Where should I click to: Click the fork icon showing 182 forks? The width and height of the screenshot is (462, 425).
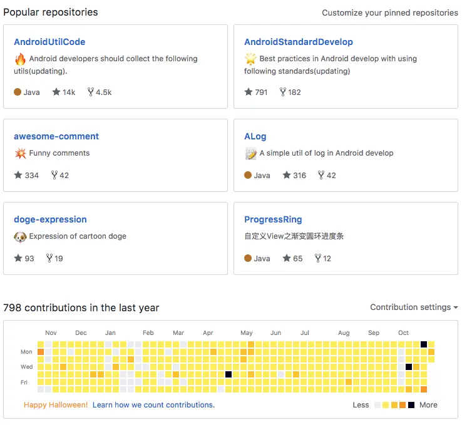[x=282, y=92]
